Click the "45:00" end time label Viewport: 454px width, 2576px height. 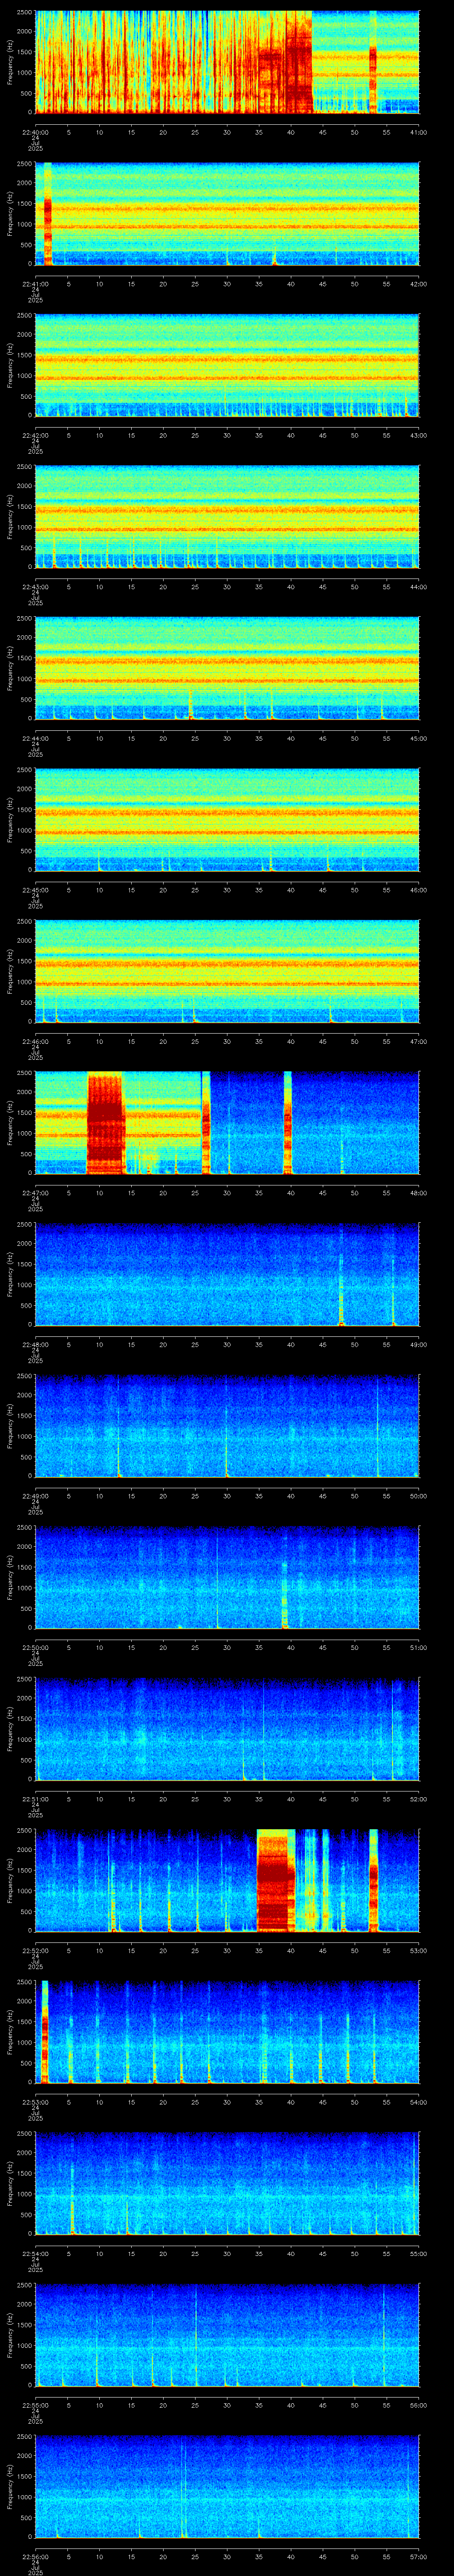[418, 739]
